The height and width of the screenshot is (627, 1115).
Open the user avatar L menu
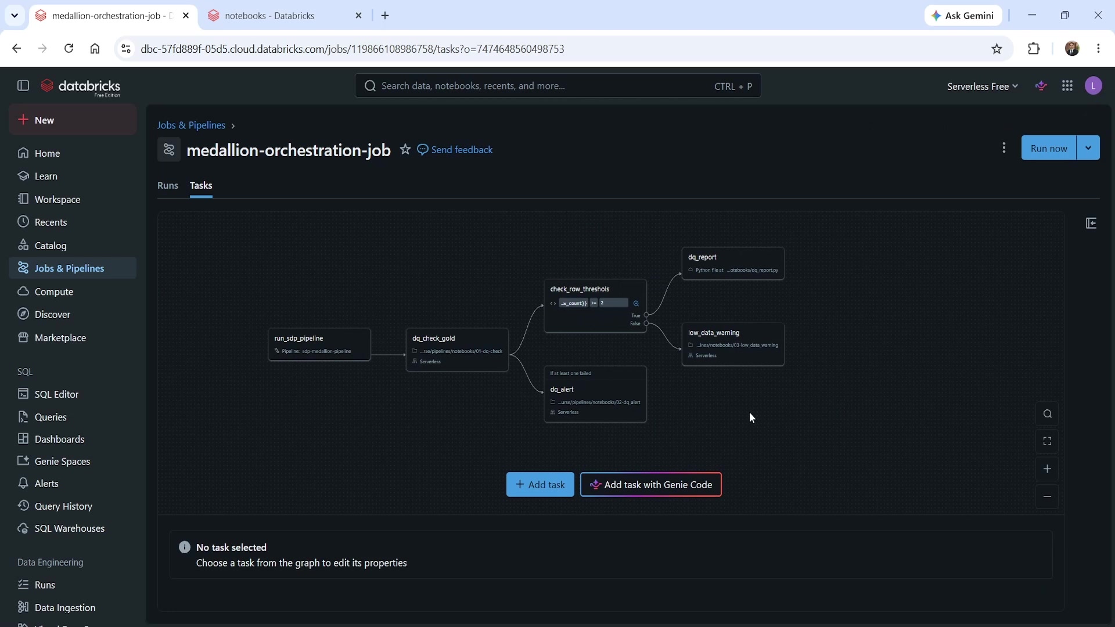pos(1094,86)
